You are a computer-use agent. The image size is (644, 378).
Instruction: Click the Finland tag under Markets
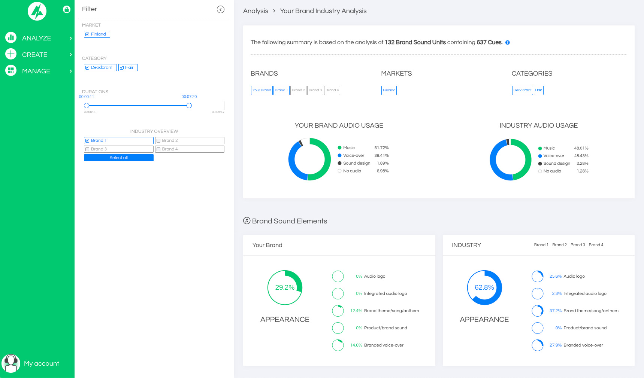[389, 90]
